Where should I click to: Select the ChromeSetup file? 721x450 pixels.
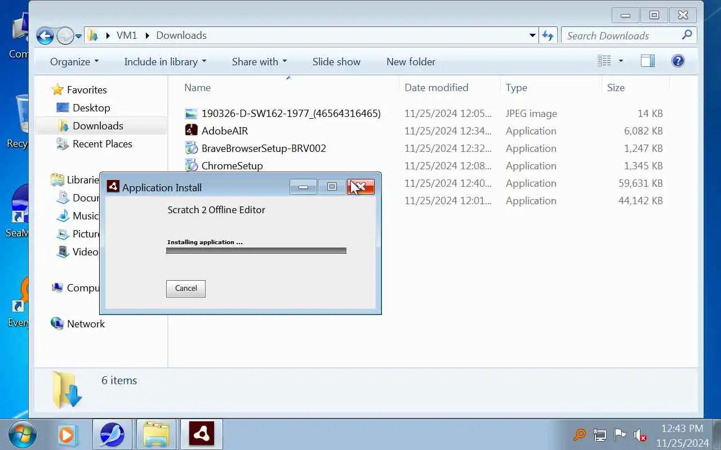point(232,166)
